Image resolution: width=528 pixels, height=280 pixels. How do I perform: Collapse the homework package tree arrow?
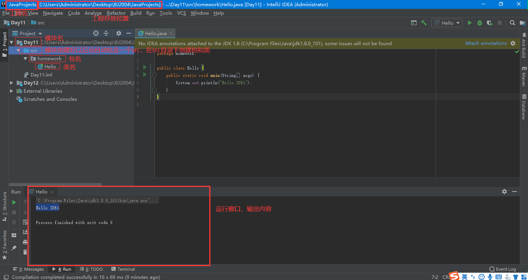26,59
